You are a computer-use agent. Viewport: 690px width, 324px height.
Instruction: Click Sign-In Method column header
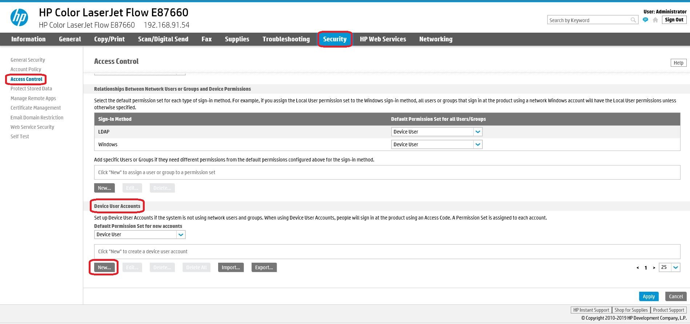tap(115, 119)
